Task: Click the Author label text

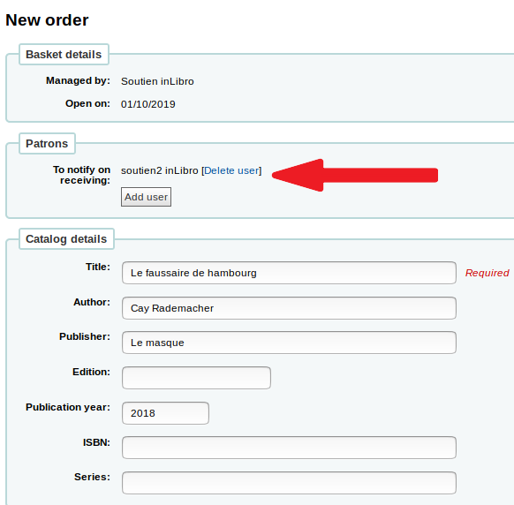Action: point(92,302)
